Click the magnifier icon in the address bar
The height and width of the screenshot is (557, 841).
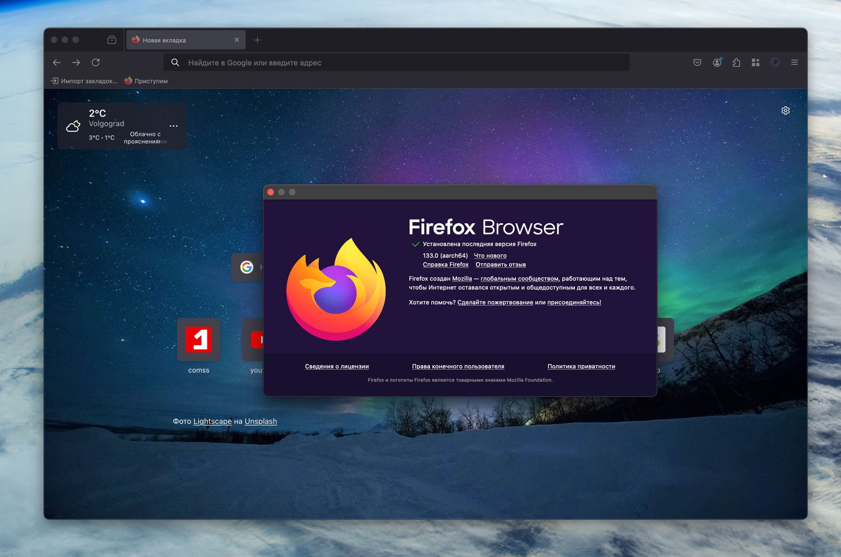click(x=175, y=62)
